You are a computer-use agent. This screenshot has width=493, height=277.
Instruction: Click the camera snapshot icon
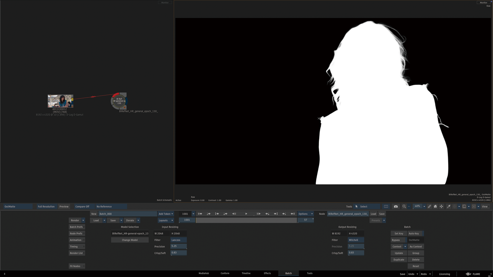click(396, 206)
